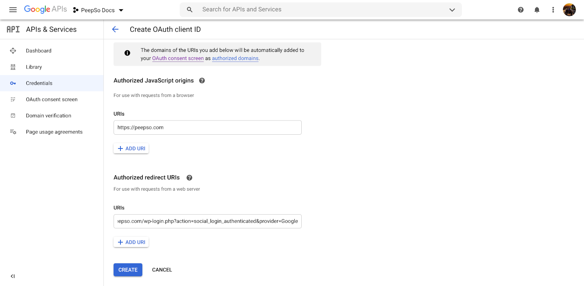This screenshot has height=286, width=584.
Task: Open Domain verification in sidebar
Action: 52,116
